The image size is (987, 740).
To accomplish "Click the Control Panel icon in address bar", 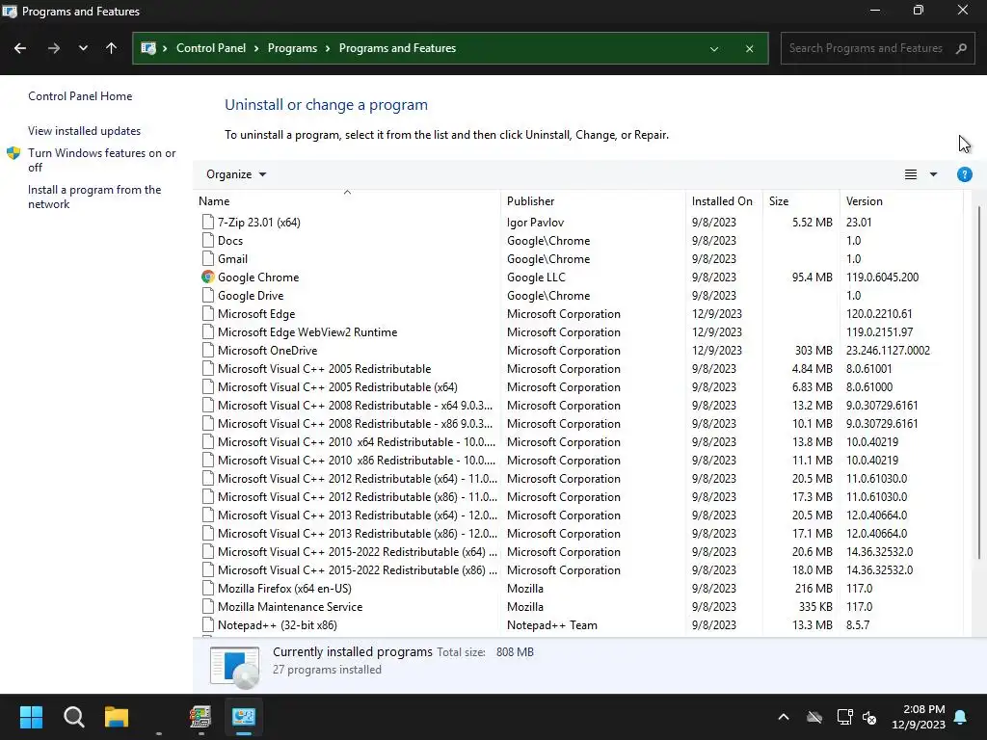I will tap(148, 48).
